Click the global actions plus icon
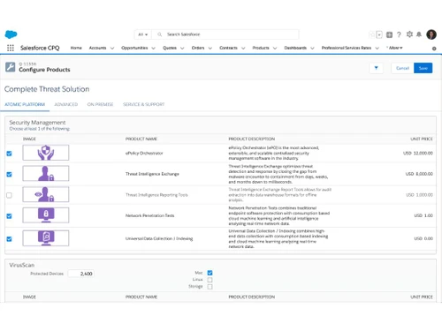Screen dimensions: 442x331 [389, 34]
